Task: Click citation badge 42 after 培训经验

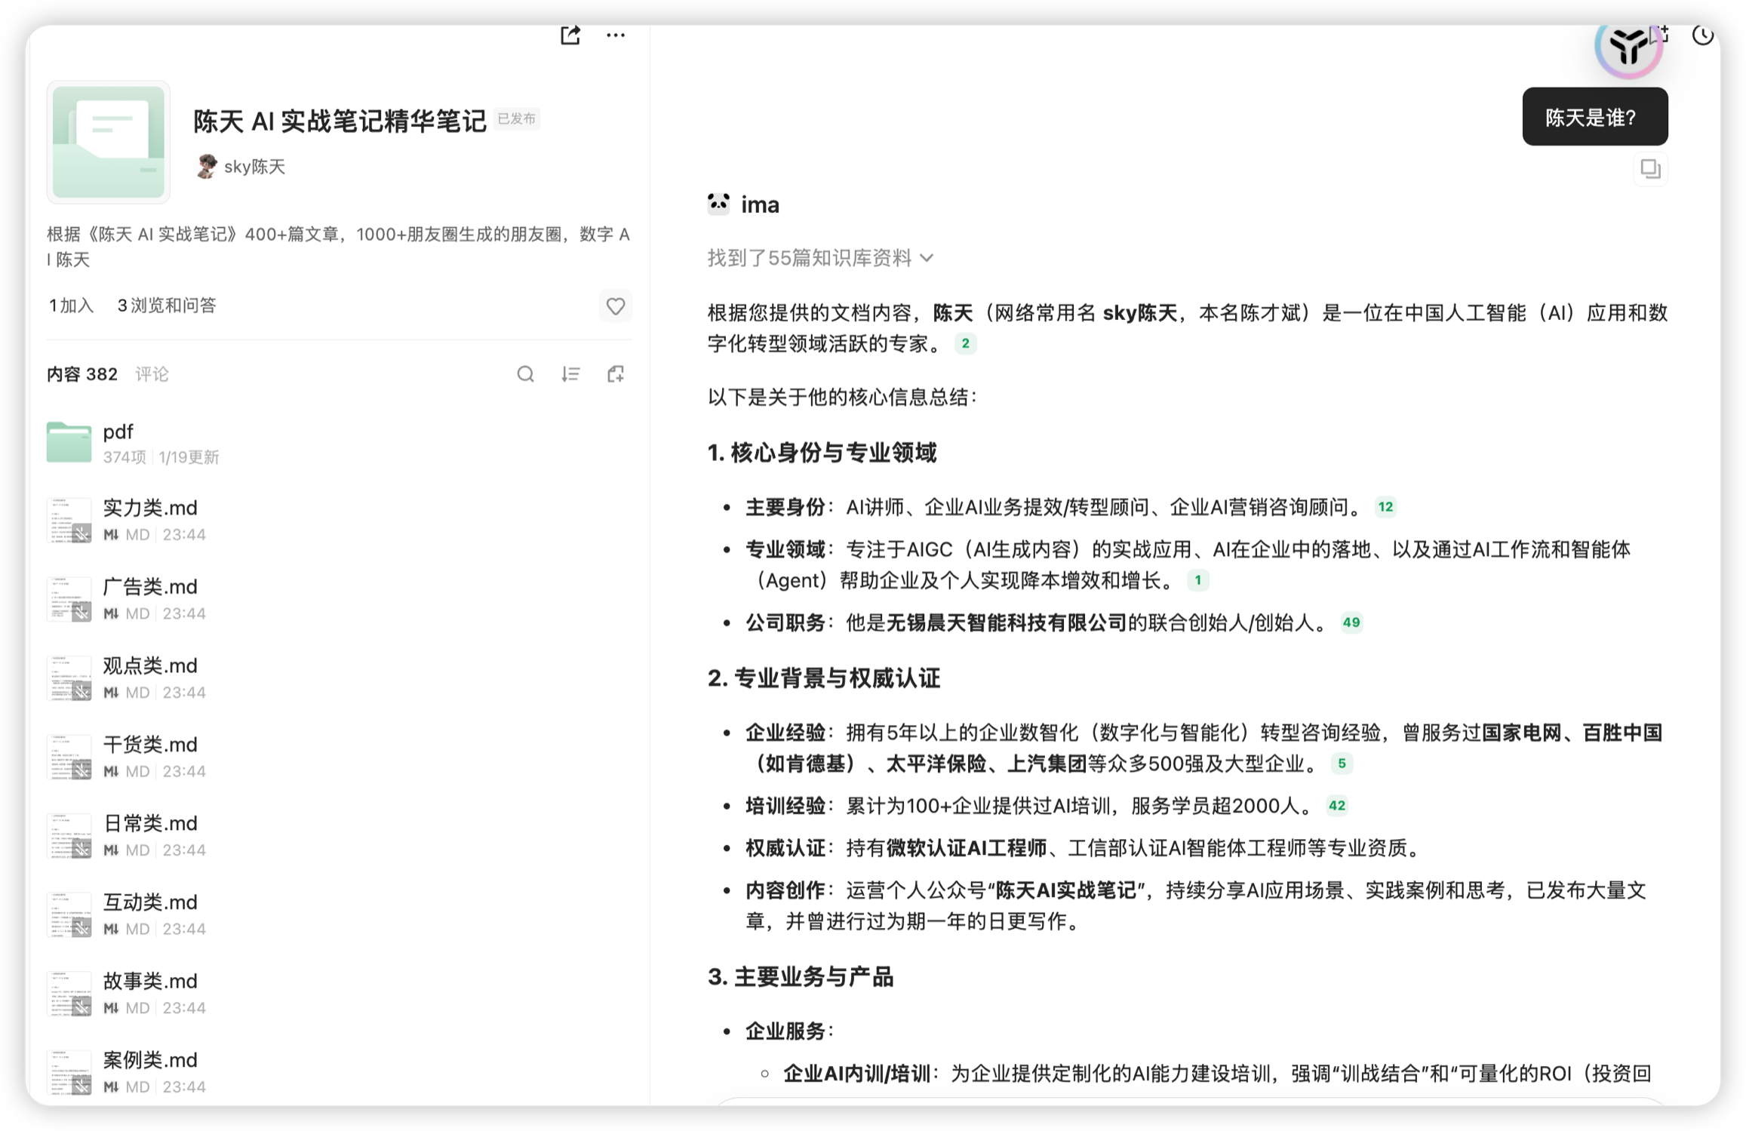Action: (x=1336, y=806)
